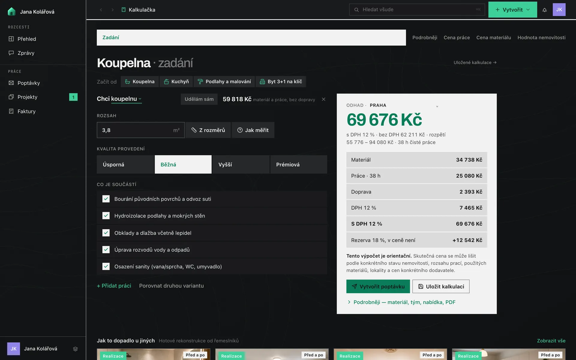Select Úsporná quality level
Screen dimensions: 576x360
click(125, 164)
